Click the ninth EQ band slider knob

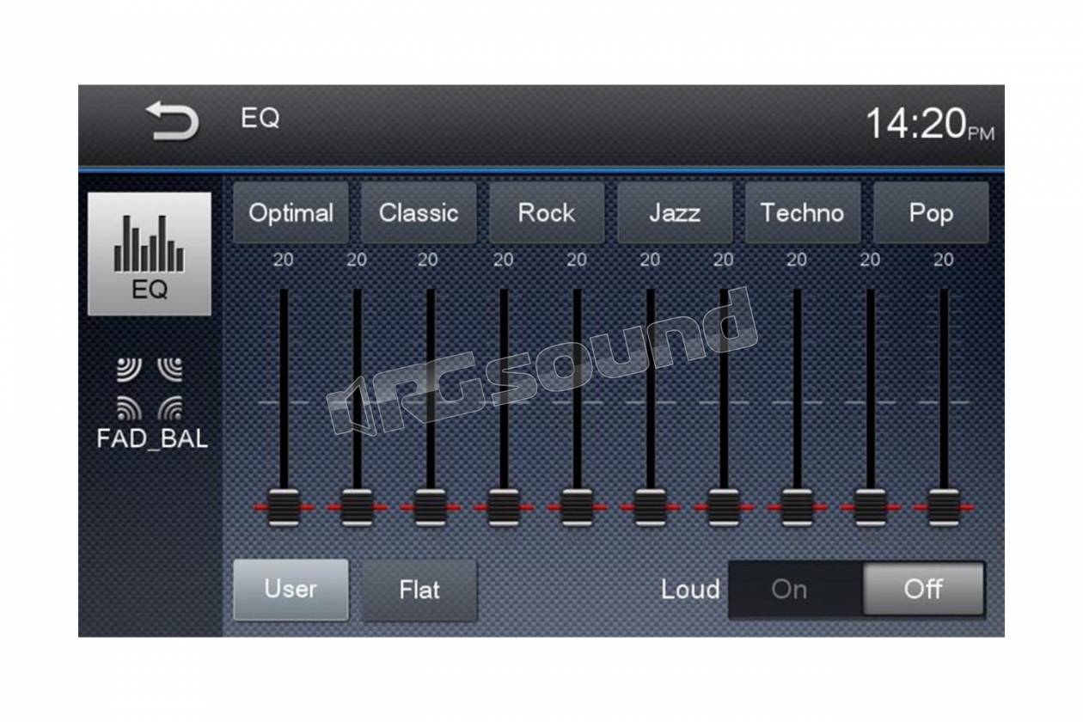[x=871, y=507]
